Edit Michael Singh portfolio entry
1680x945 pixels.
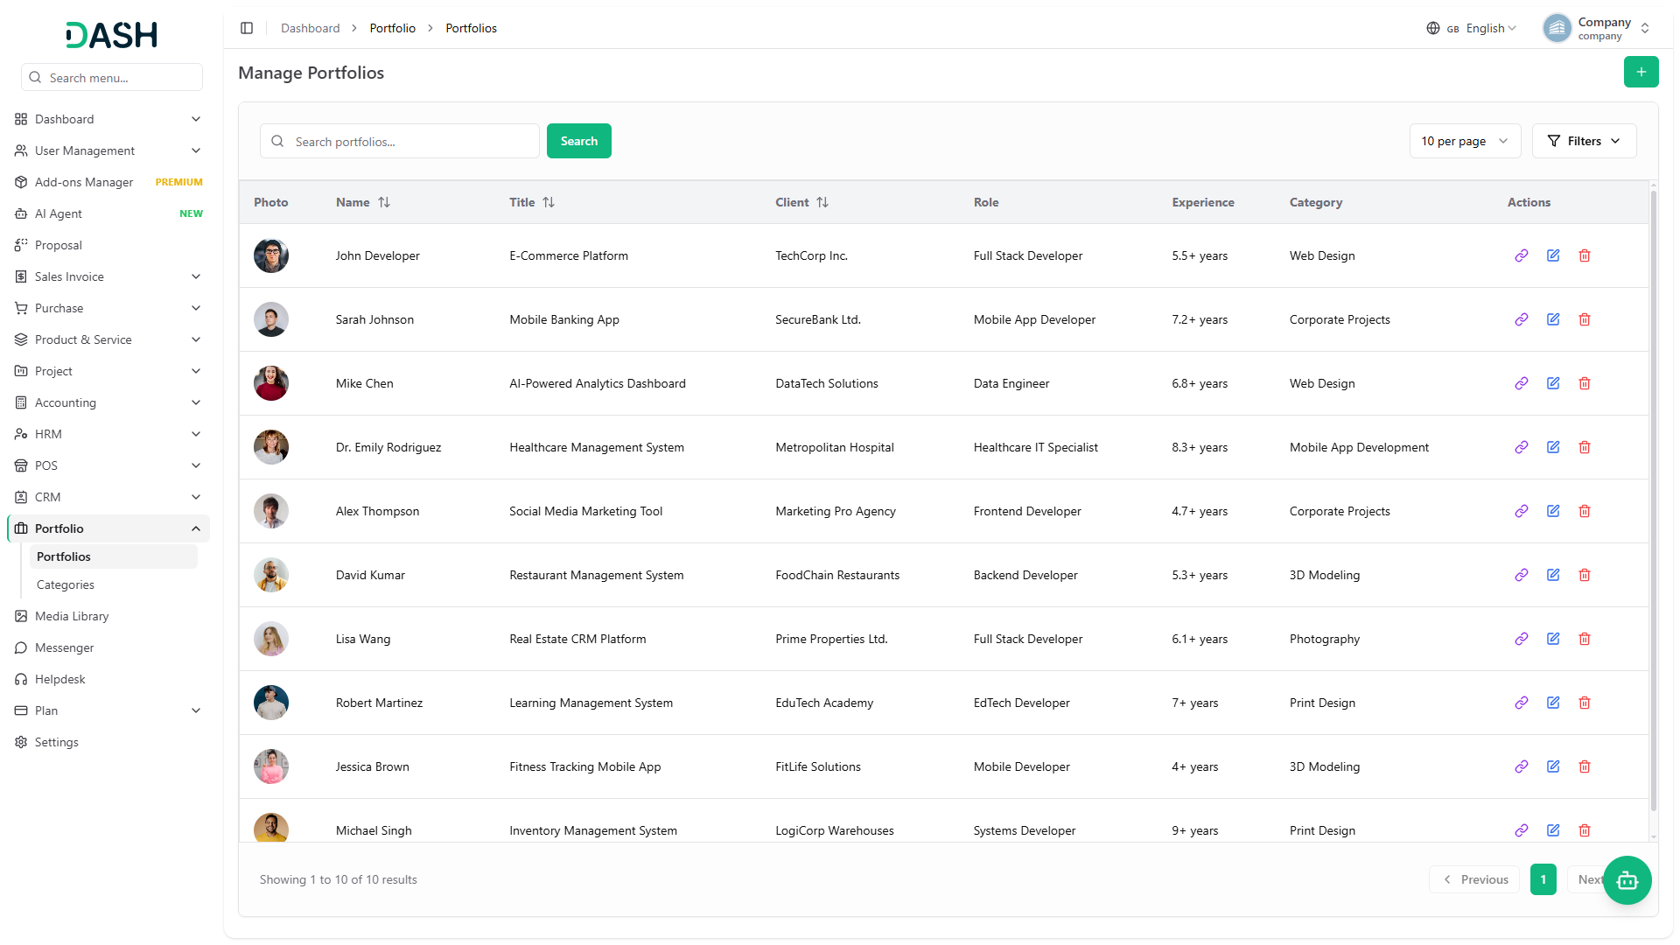pyautogui.click(x=1553, y=830)
